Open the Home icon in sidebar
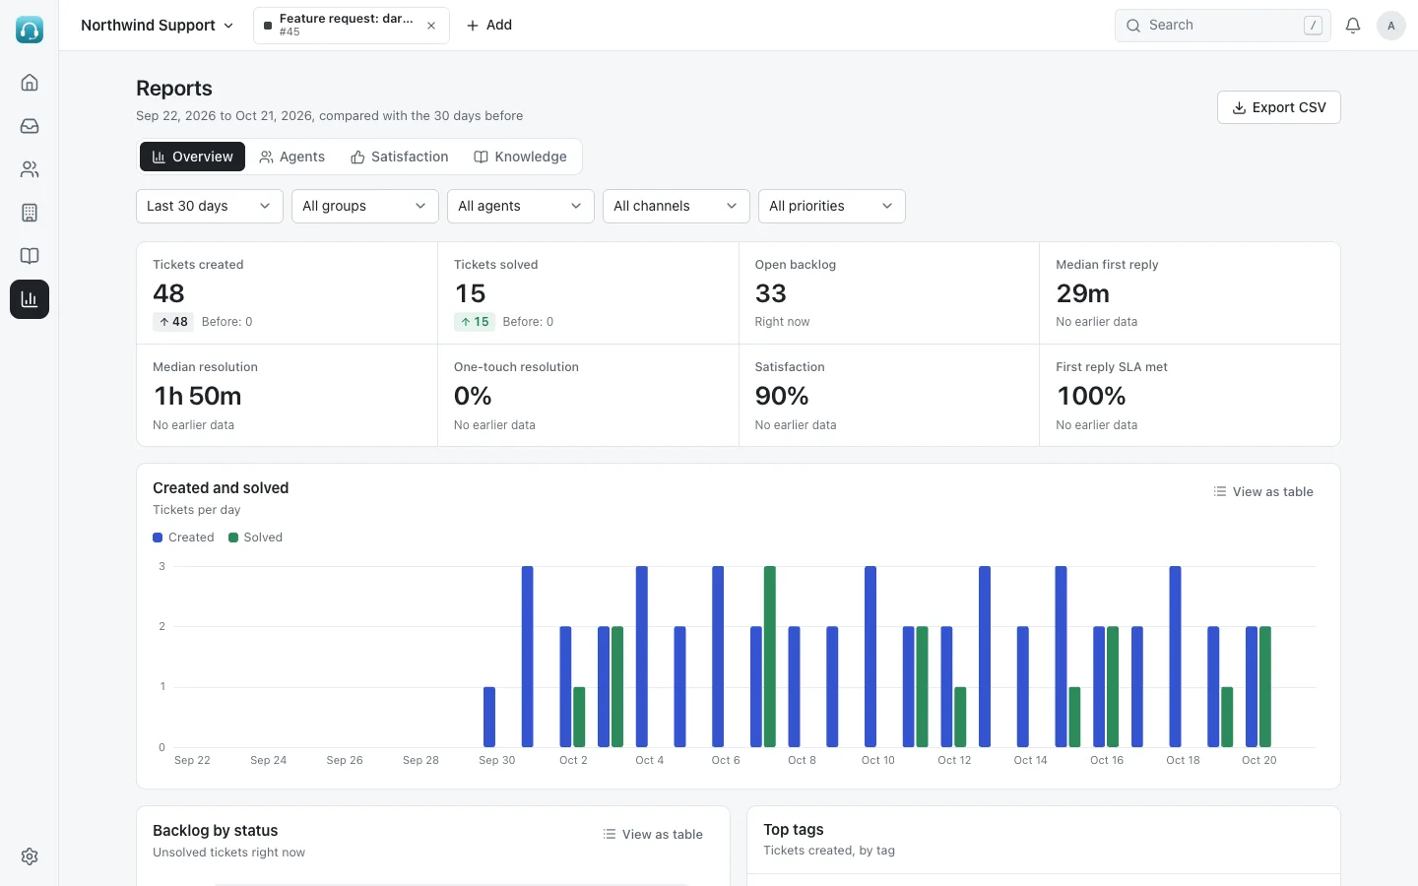Screen dimensions: 1418x886 [x=30, y=83]
